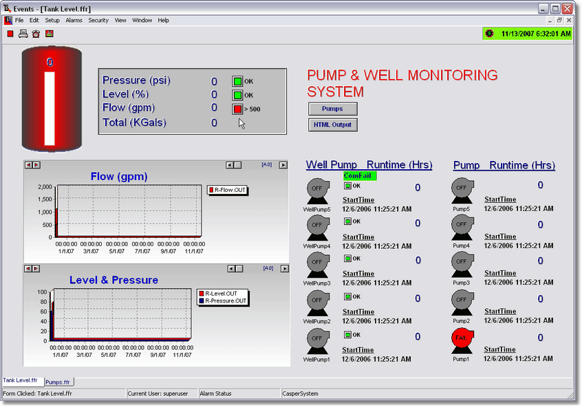Image resolution: width=582 pixels, height=407 pixels.
Task: Open the Alarms menu
Action: pos(74,20)
